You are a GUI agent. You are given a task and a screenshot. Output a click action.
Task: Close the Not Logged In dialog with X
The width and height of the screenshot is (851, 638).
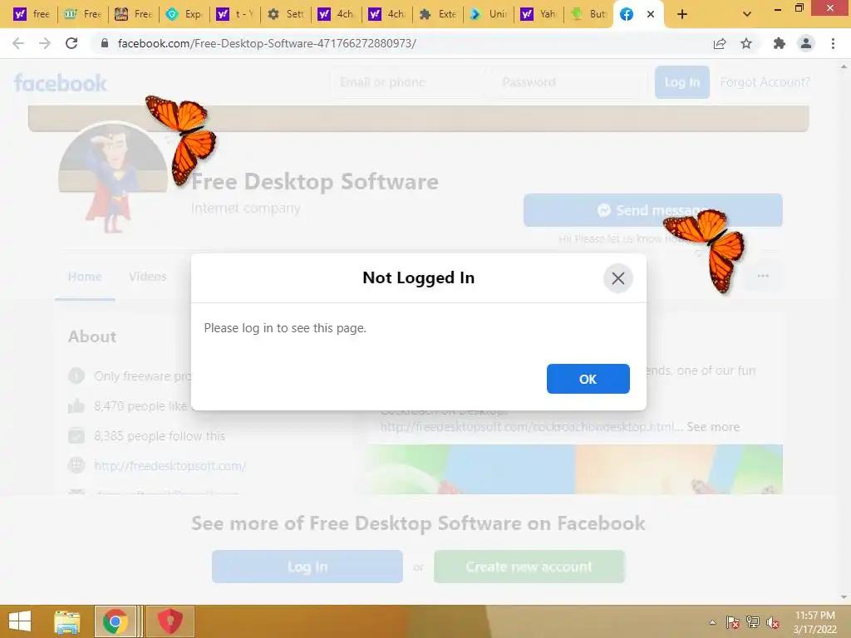[617, 278]
